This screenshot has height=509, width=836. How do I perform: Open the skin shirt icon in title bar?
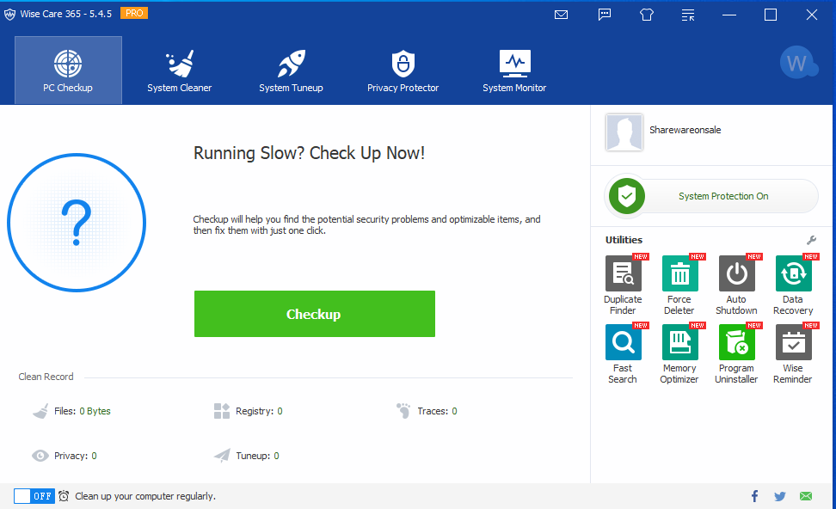(646, 15)
